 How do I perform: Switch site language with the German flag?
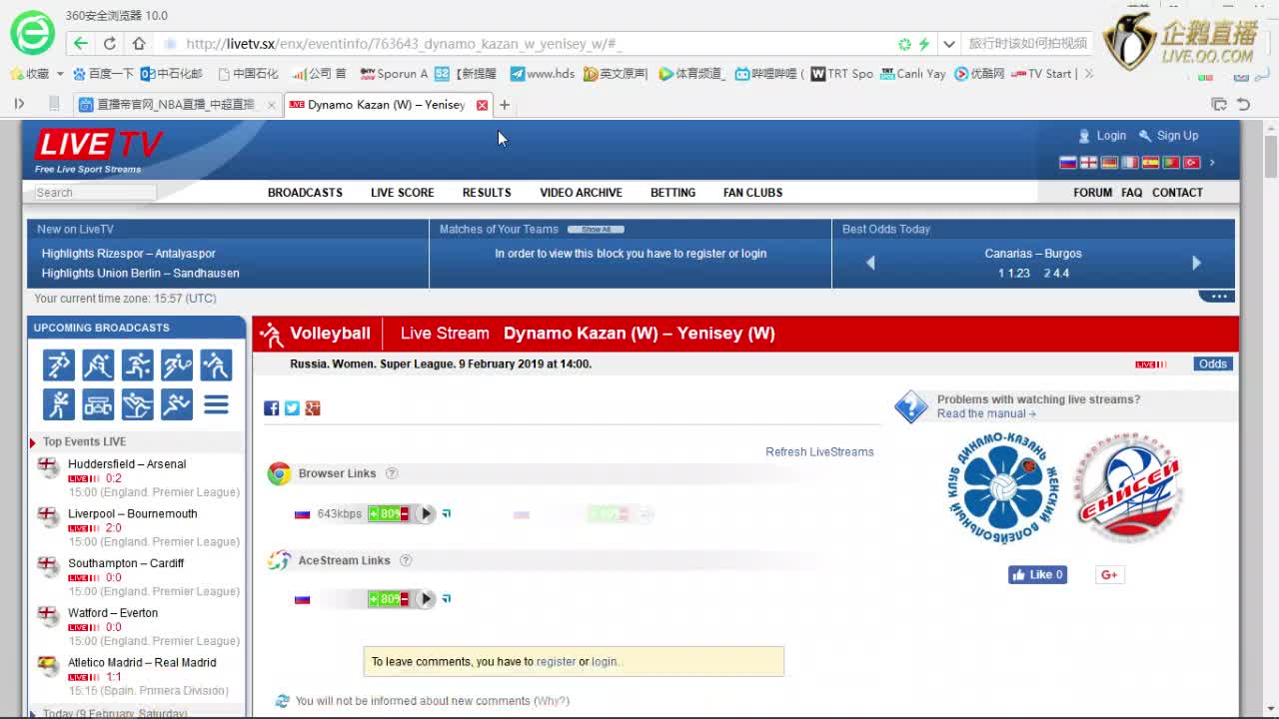tap(1109, 163)
